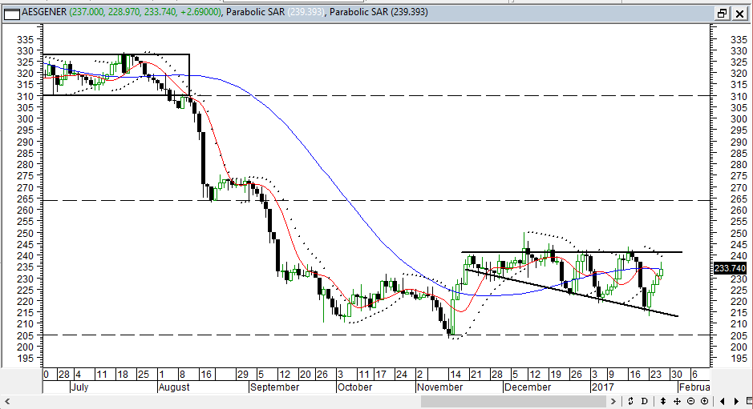Click the vertical rescale double-arrow icon
753x409 pixels.
pyautogui.click(x=663, y=401)
